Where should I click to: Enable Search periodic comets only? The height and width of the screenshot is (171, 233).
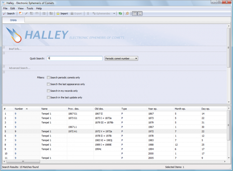(x=48, y=77)
